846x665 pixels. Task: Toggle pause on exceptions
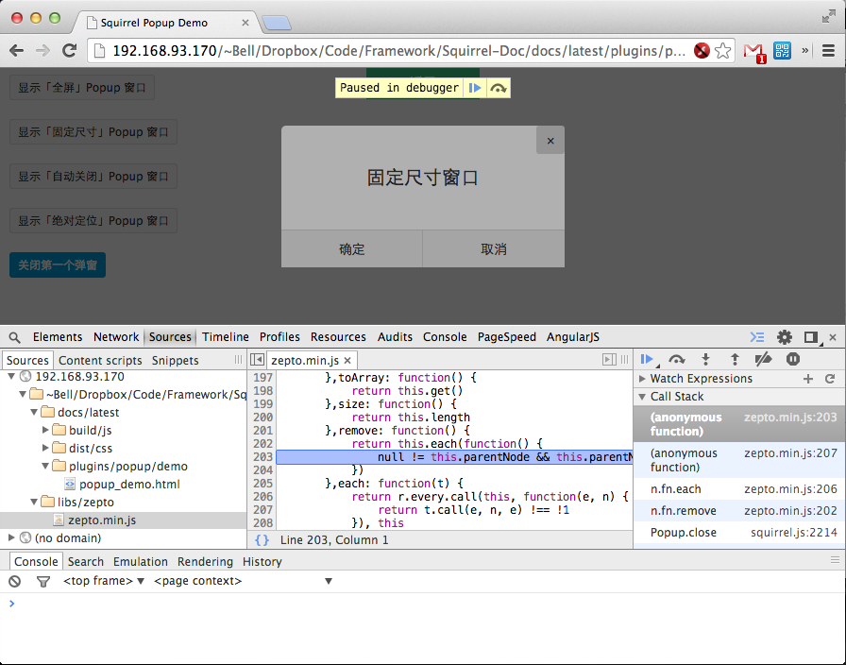tap(792, 359)
